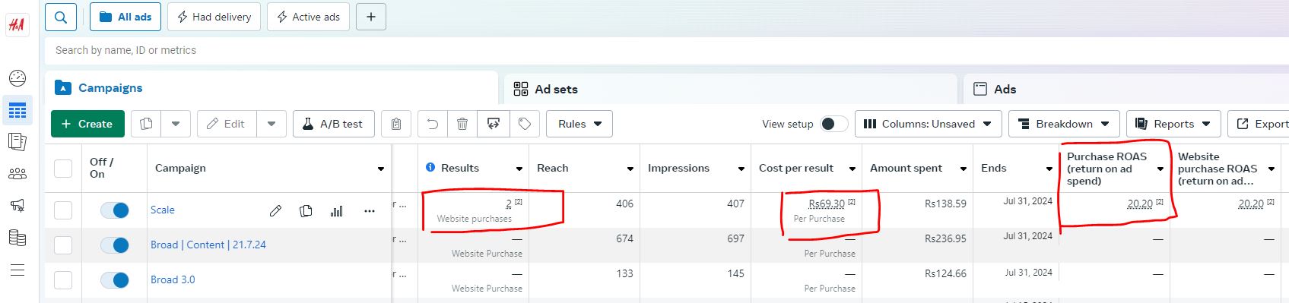Open Ends column dropdown arrow
This screenshot has width=1289, height=303.
[1049, 169]
